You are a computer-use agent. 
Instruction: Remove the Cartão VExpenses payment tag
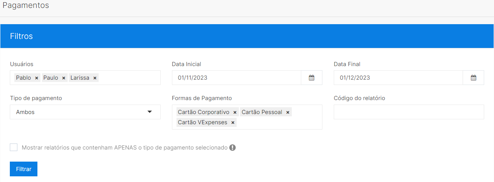233,122
